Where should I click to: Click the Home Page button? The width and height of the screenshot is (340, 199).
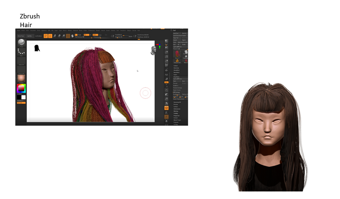[21, 36]
